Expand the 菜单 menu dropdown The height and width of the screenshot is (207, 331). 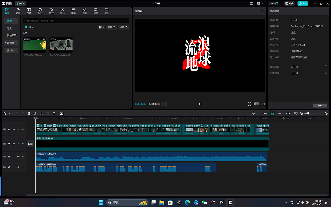pyautogui.click(x=20, y=4)
